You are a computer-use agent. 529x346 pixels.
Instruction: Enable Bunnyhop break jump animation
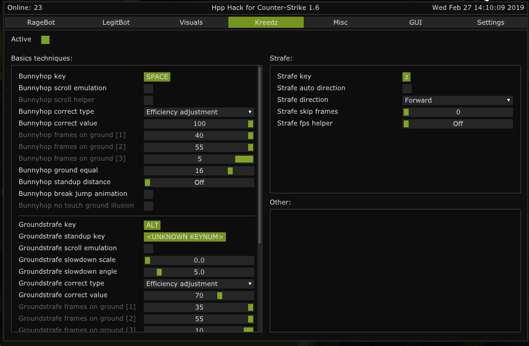(x=148, y=194)
